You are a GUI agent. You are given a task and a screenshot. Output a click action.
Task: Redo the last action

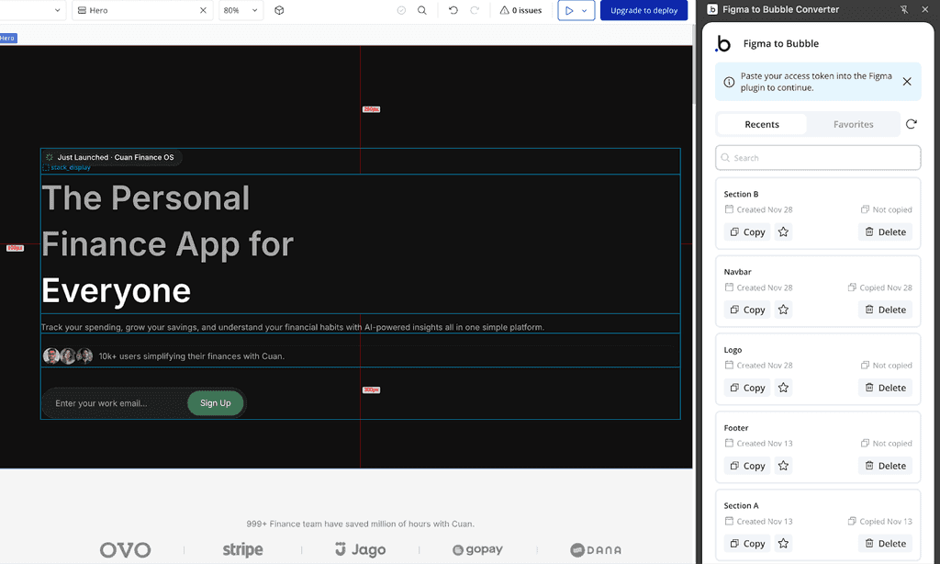click(x=475, y=10)
